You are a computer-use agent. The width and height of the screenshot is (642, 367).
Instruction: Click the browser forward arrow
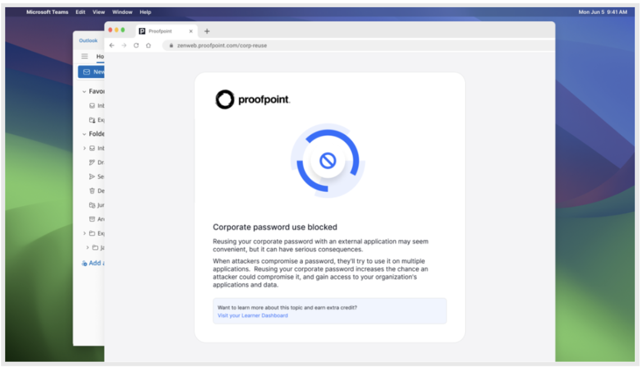point(124,45)
